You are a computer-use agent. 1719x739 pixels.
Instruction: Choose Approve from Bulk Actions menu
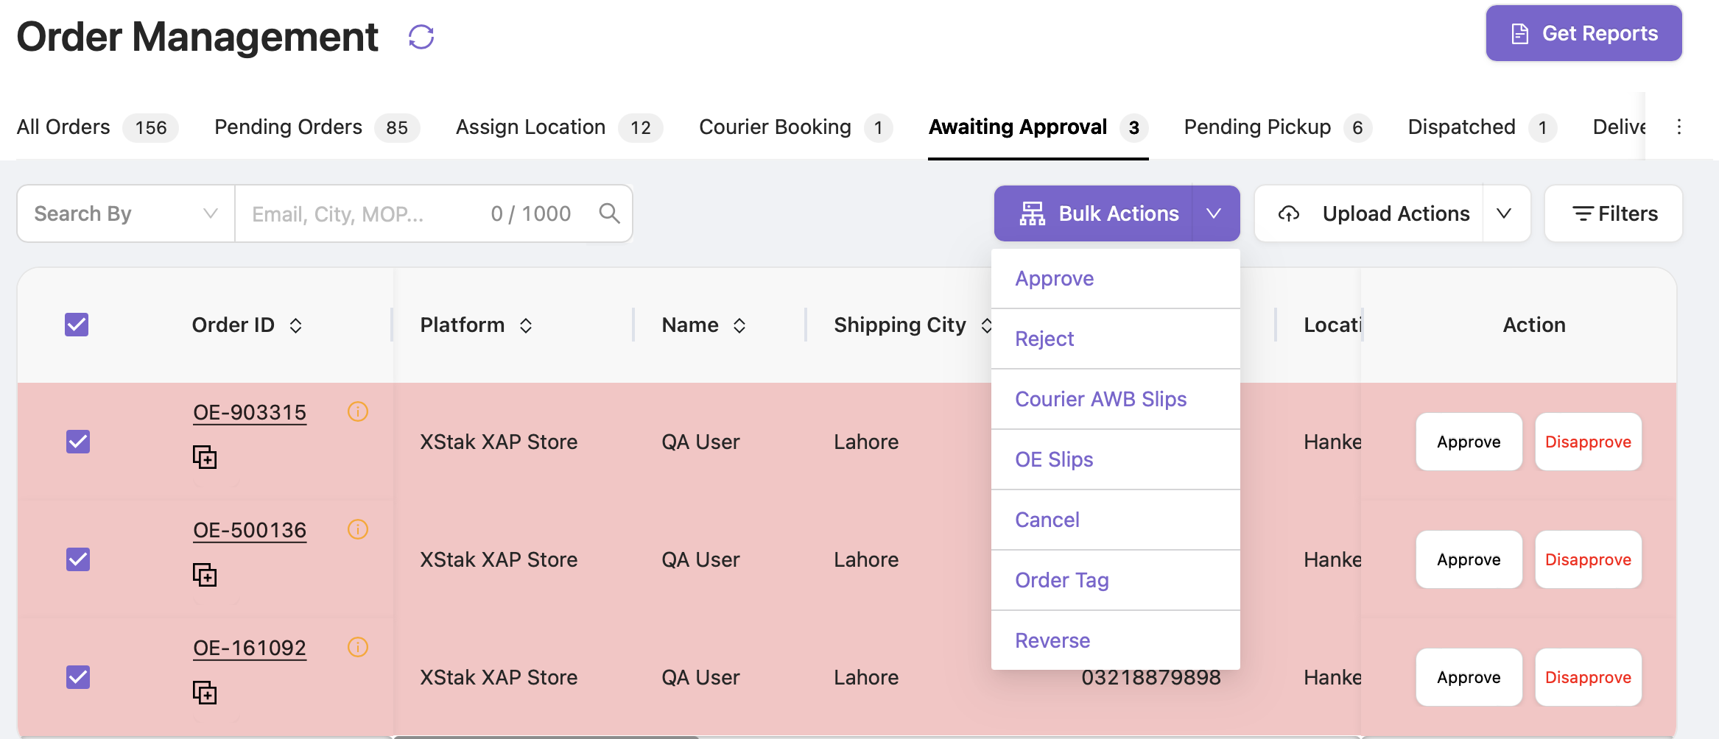1115,278
